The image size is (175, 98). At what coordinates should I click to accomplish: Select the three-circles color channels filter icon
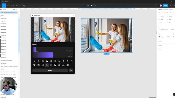click(x=47, y=61)
